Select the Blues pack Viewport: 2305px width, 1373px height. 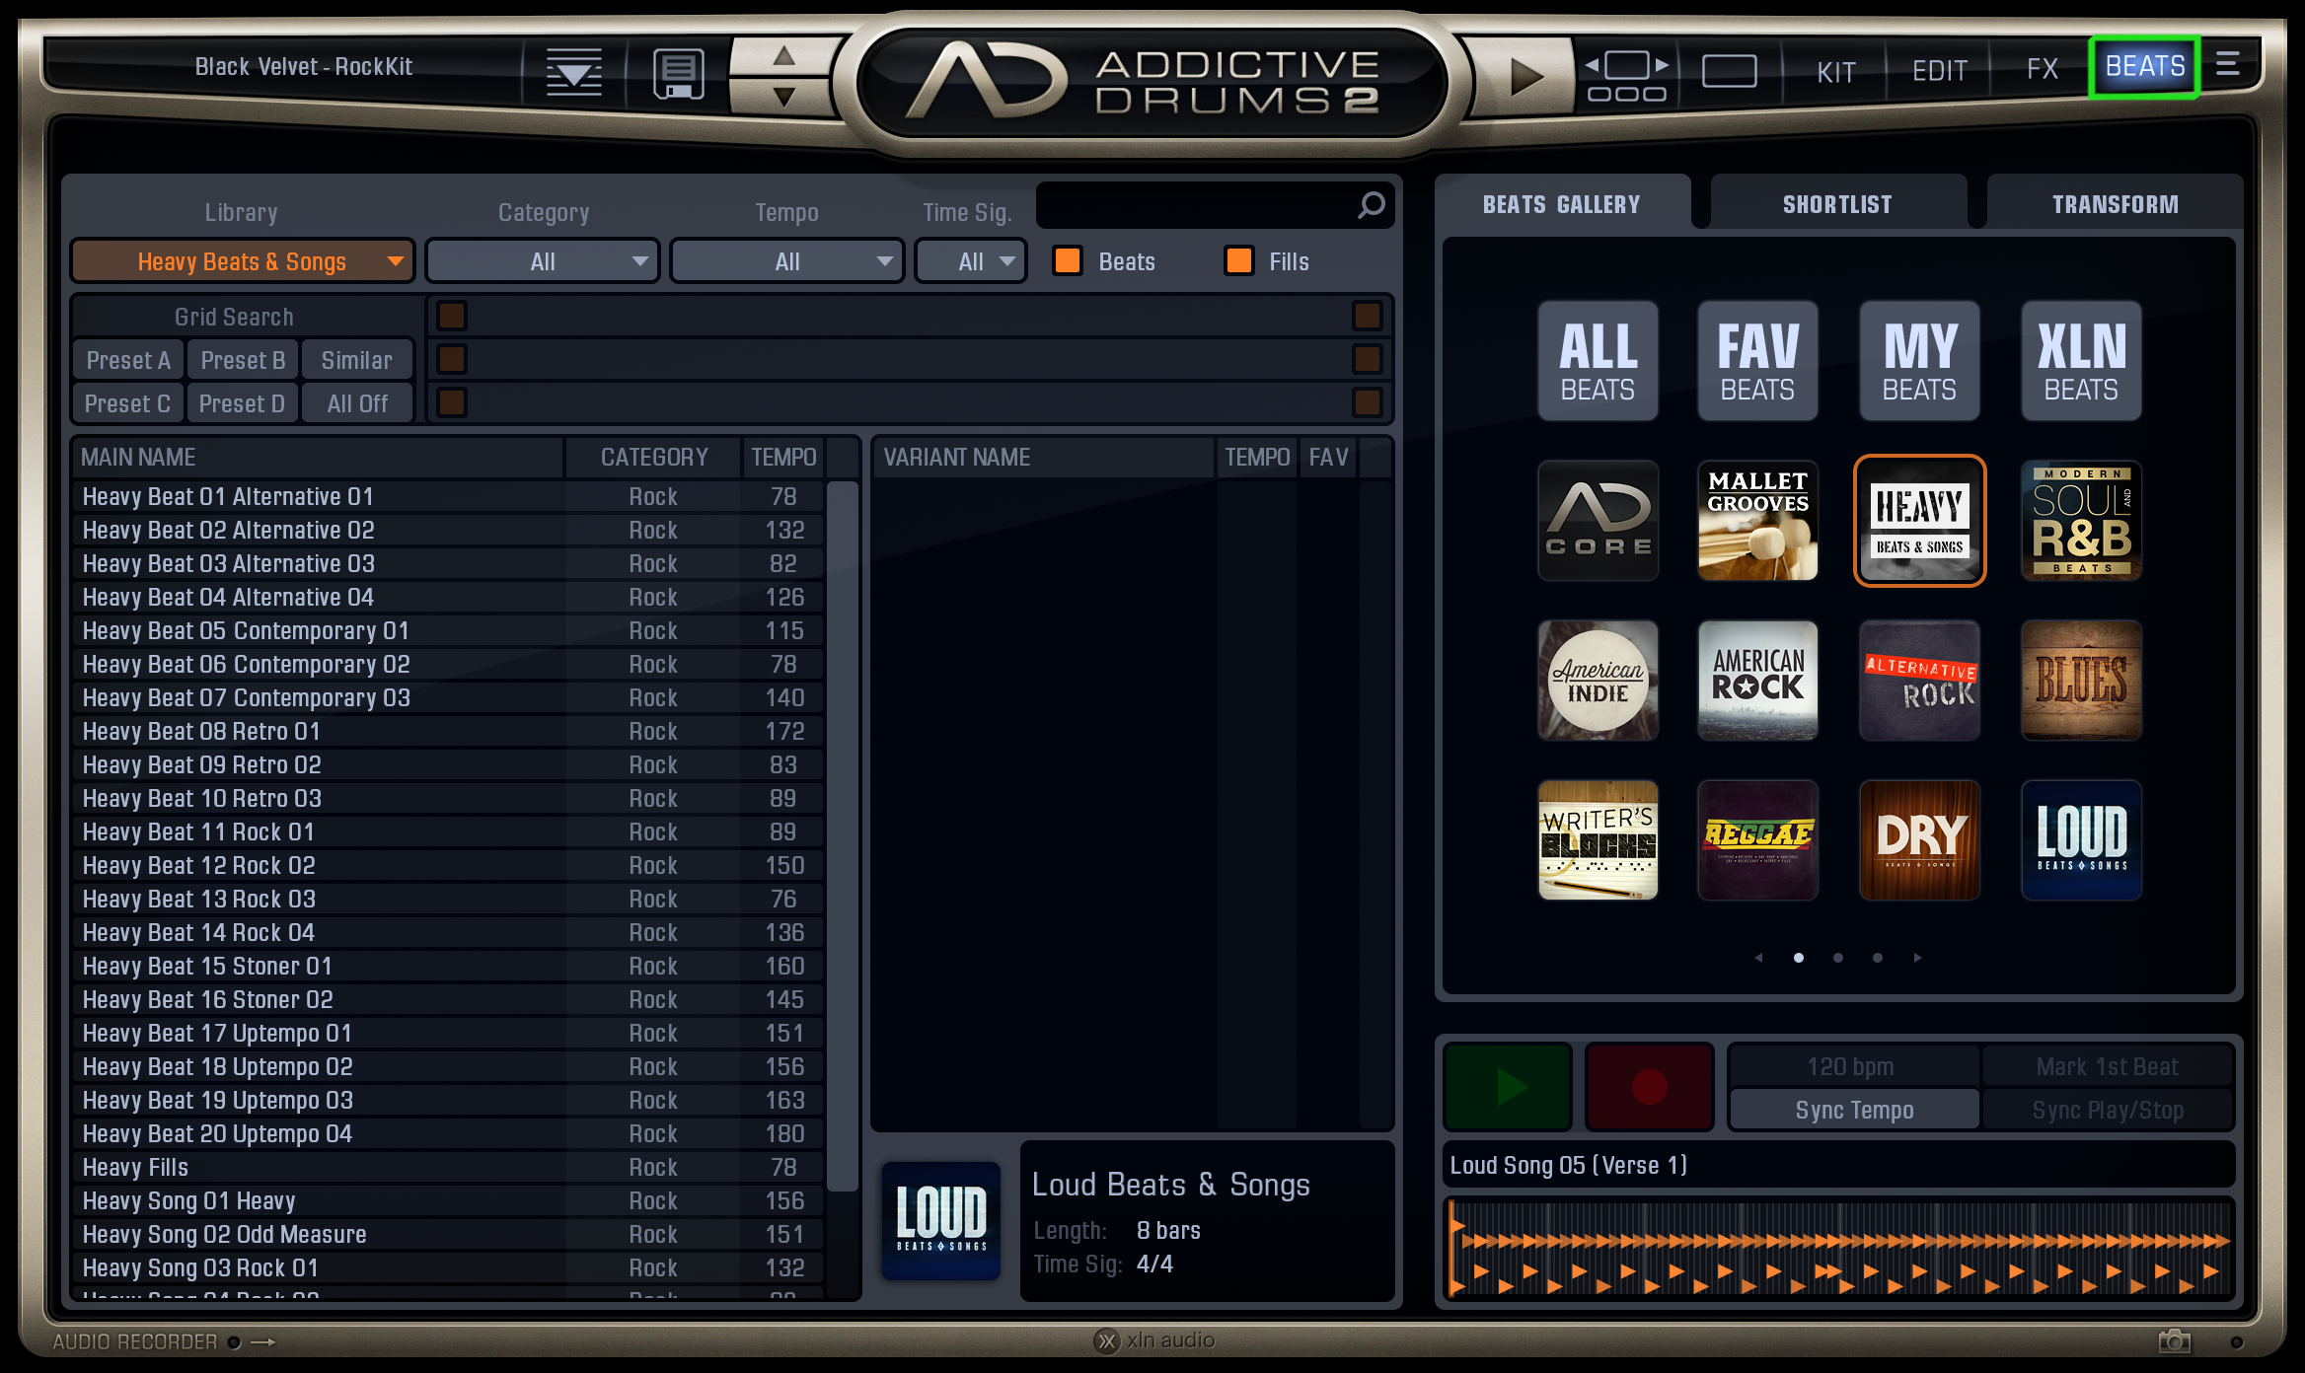coord(2081,681)
